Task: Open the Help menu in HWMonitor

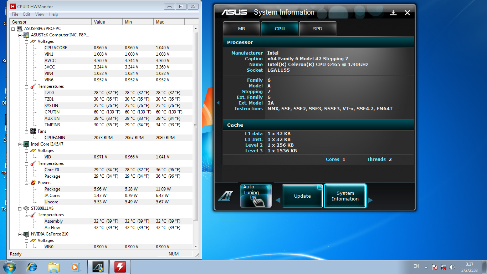Action: (53, 14)
